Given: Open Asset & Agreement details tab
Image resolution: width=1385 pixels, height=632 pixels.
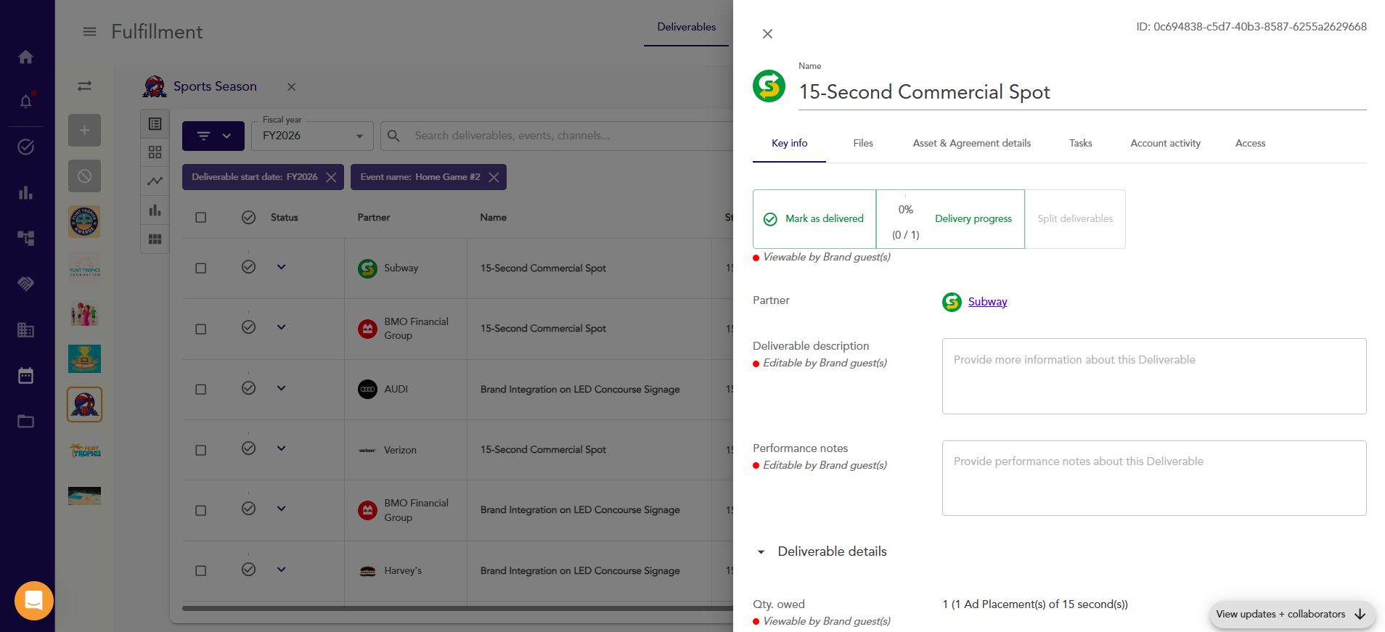Looking at the screenshot, I should click(971, 144).
